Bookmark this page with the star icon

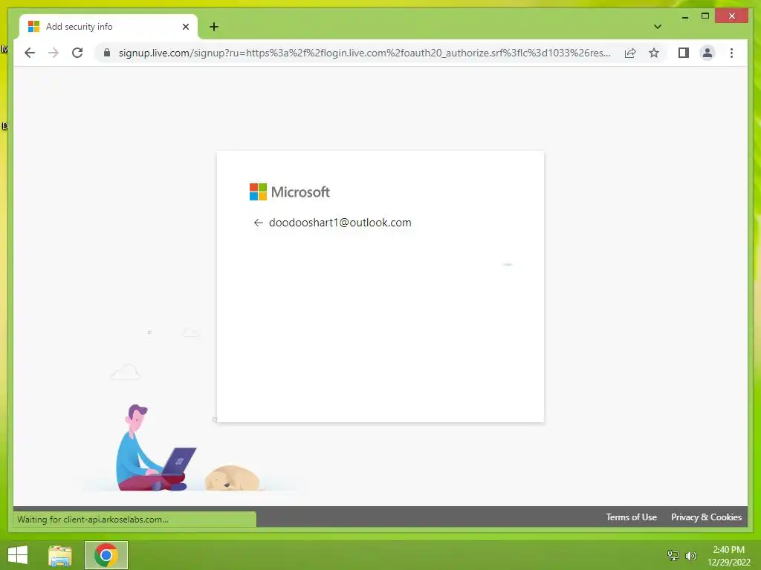(654, 53)
